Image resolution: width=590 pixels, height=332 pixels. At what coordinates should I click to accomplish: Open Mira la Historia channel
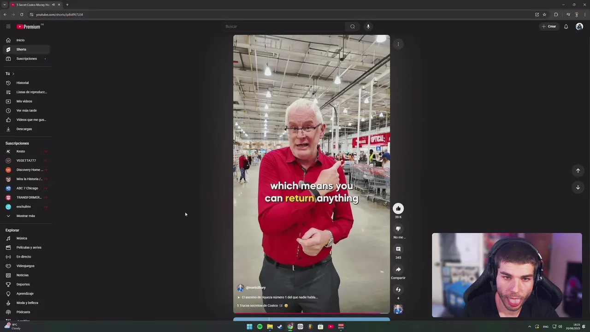[x=26, y=179]
